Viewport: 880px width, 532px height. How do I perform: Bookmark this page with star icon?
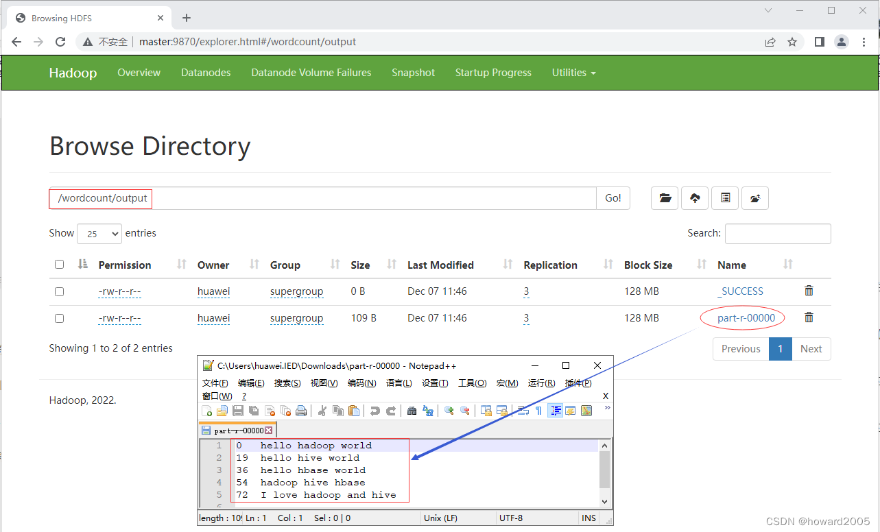792,42
